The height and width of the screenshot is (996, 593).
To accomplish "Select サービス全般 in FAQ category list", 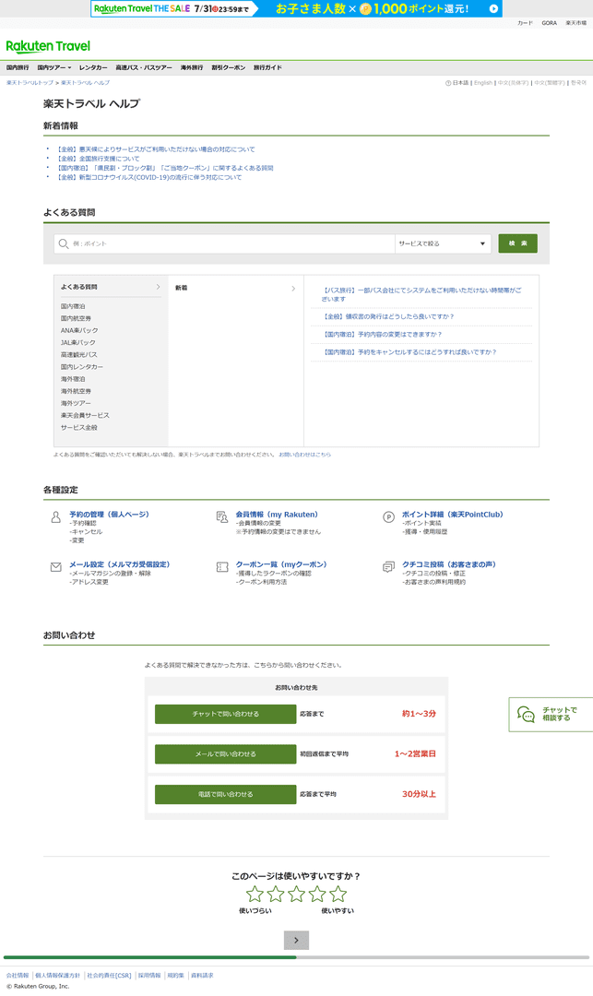I will 79,427.
